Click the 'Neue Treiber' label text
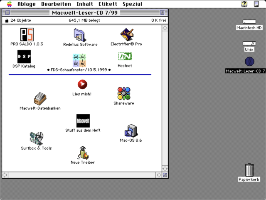The width and height of the screenshot is (266, 200). tap(83, 162)
